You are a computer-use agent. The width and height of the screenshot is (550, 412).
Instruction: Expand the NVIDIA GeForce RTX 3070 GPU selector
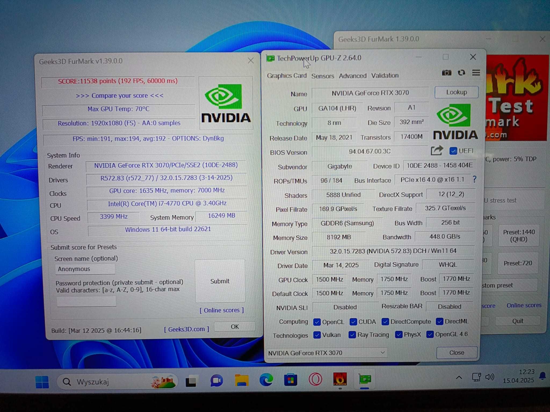pyautogui.click(x=327, y=353)
